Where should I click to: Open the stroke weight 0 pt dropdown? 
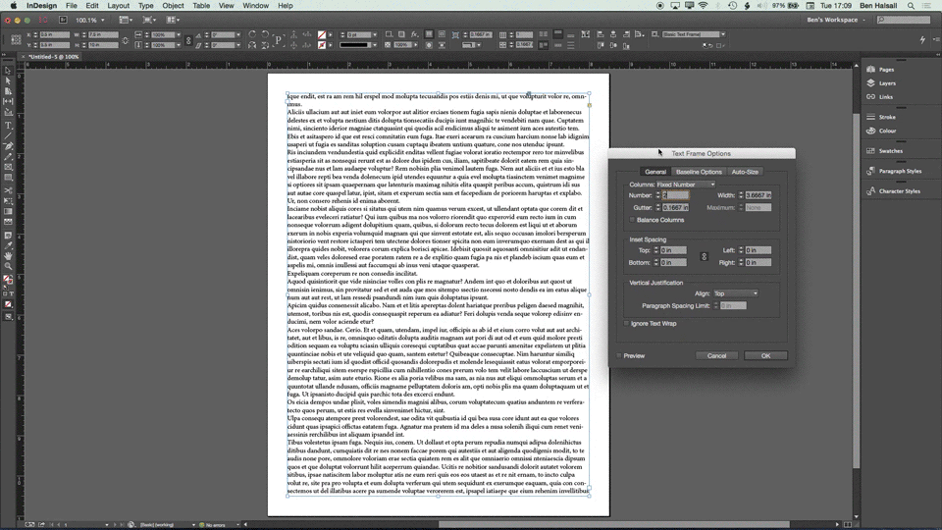374,35
